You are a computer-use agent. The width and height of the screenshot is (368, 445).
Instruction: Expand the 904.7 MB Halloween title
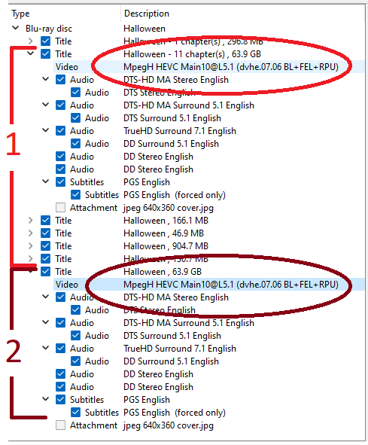pyautogui.click(x=31, y=245)
